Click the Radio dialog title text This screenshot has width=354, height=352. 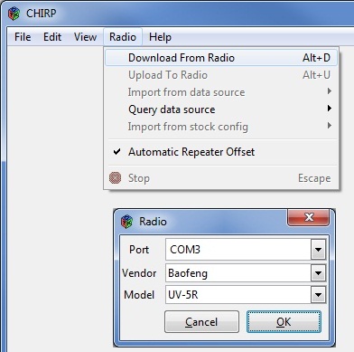[x=153, y=222]
